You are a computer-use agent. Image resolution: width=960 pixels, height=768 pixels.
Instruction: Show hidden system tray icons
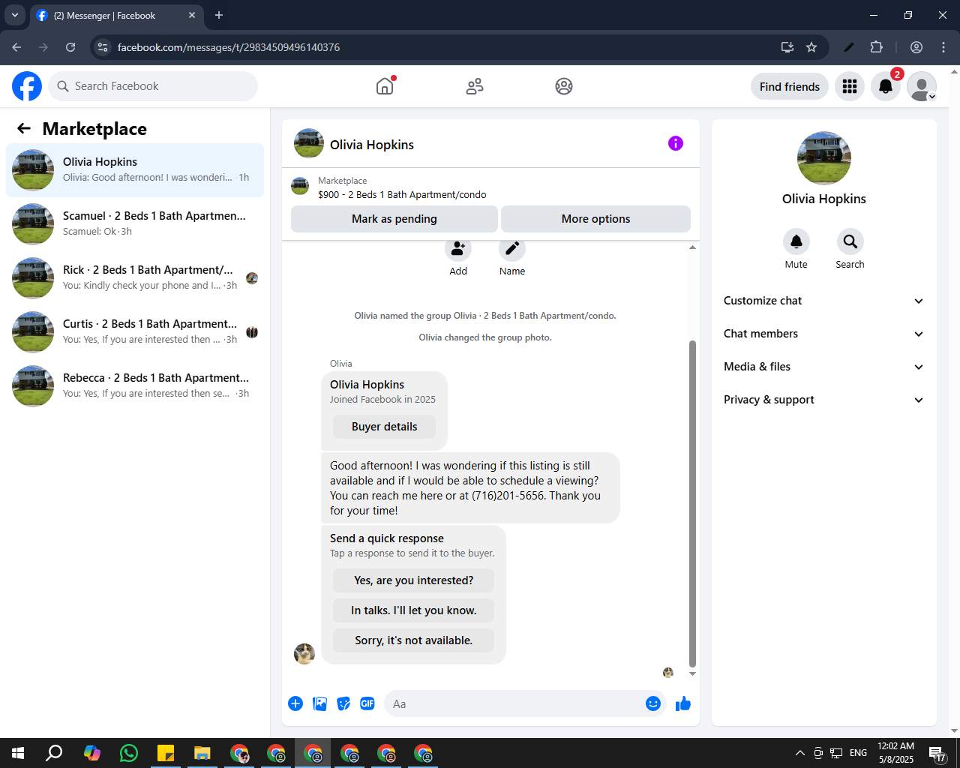coord(799,753)
